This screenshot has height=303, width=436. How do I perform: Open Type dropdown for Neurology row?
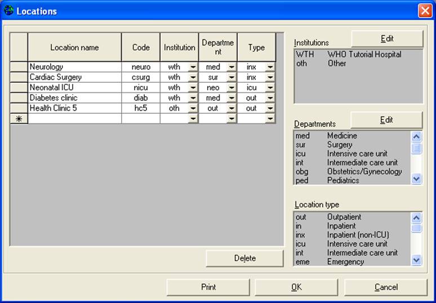(x=270, y=67)
